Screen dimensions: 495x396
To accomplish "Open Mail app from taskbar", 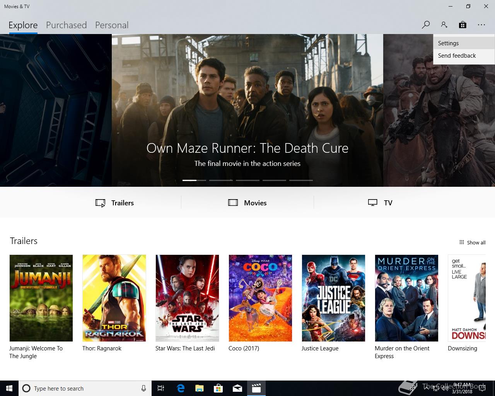I will pos(237,388).
